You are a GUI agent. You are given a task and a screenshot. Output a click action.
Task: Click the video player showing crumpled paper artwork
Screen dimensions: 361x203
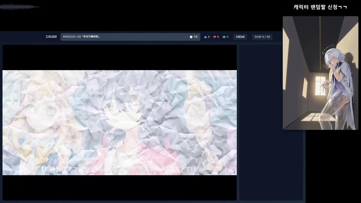click(x=120, y=123)
